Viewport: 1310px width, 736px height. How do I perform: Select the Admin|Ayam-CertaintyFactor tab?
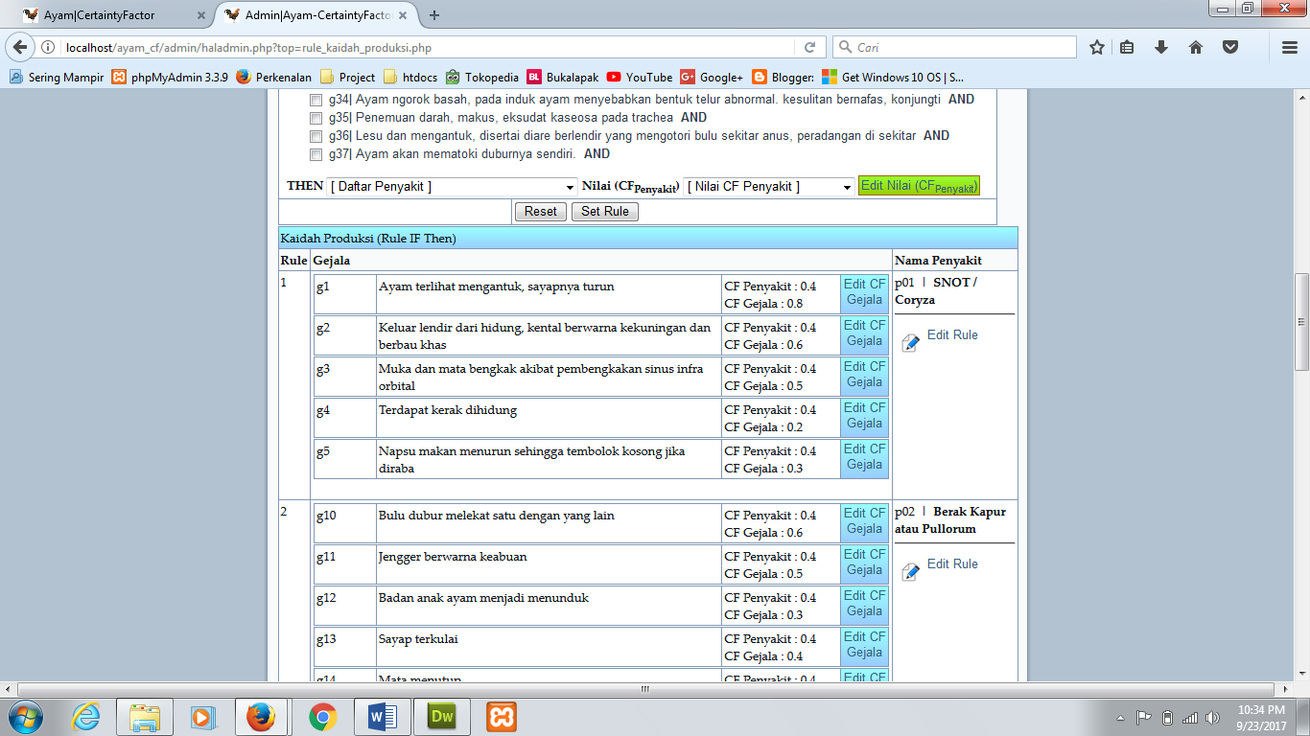[x=318, y=15]
